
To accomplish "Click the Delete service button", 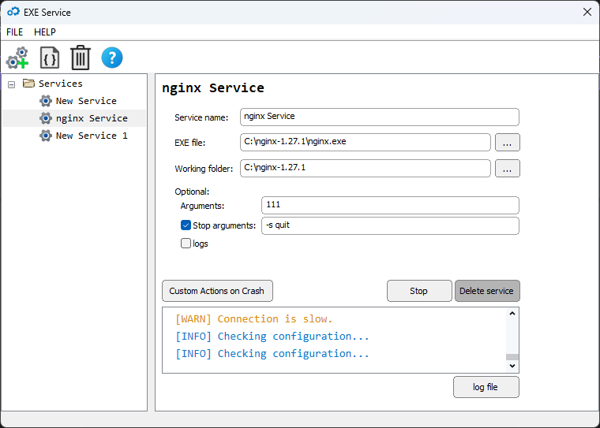I will tap(487, 291).
